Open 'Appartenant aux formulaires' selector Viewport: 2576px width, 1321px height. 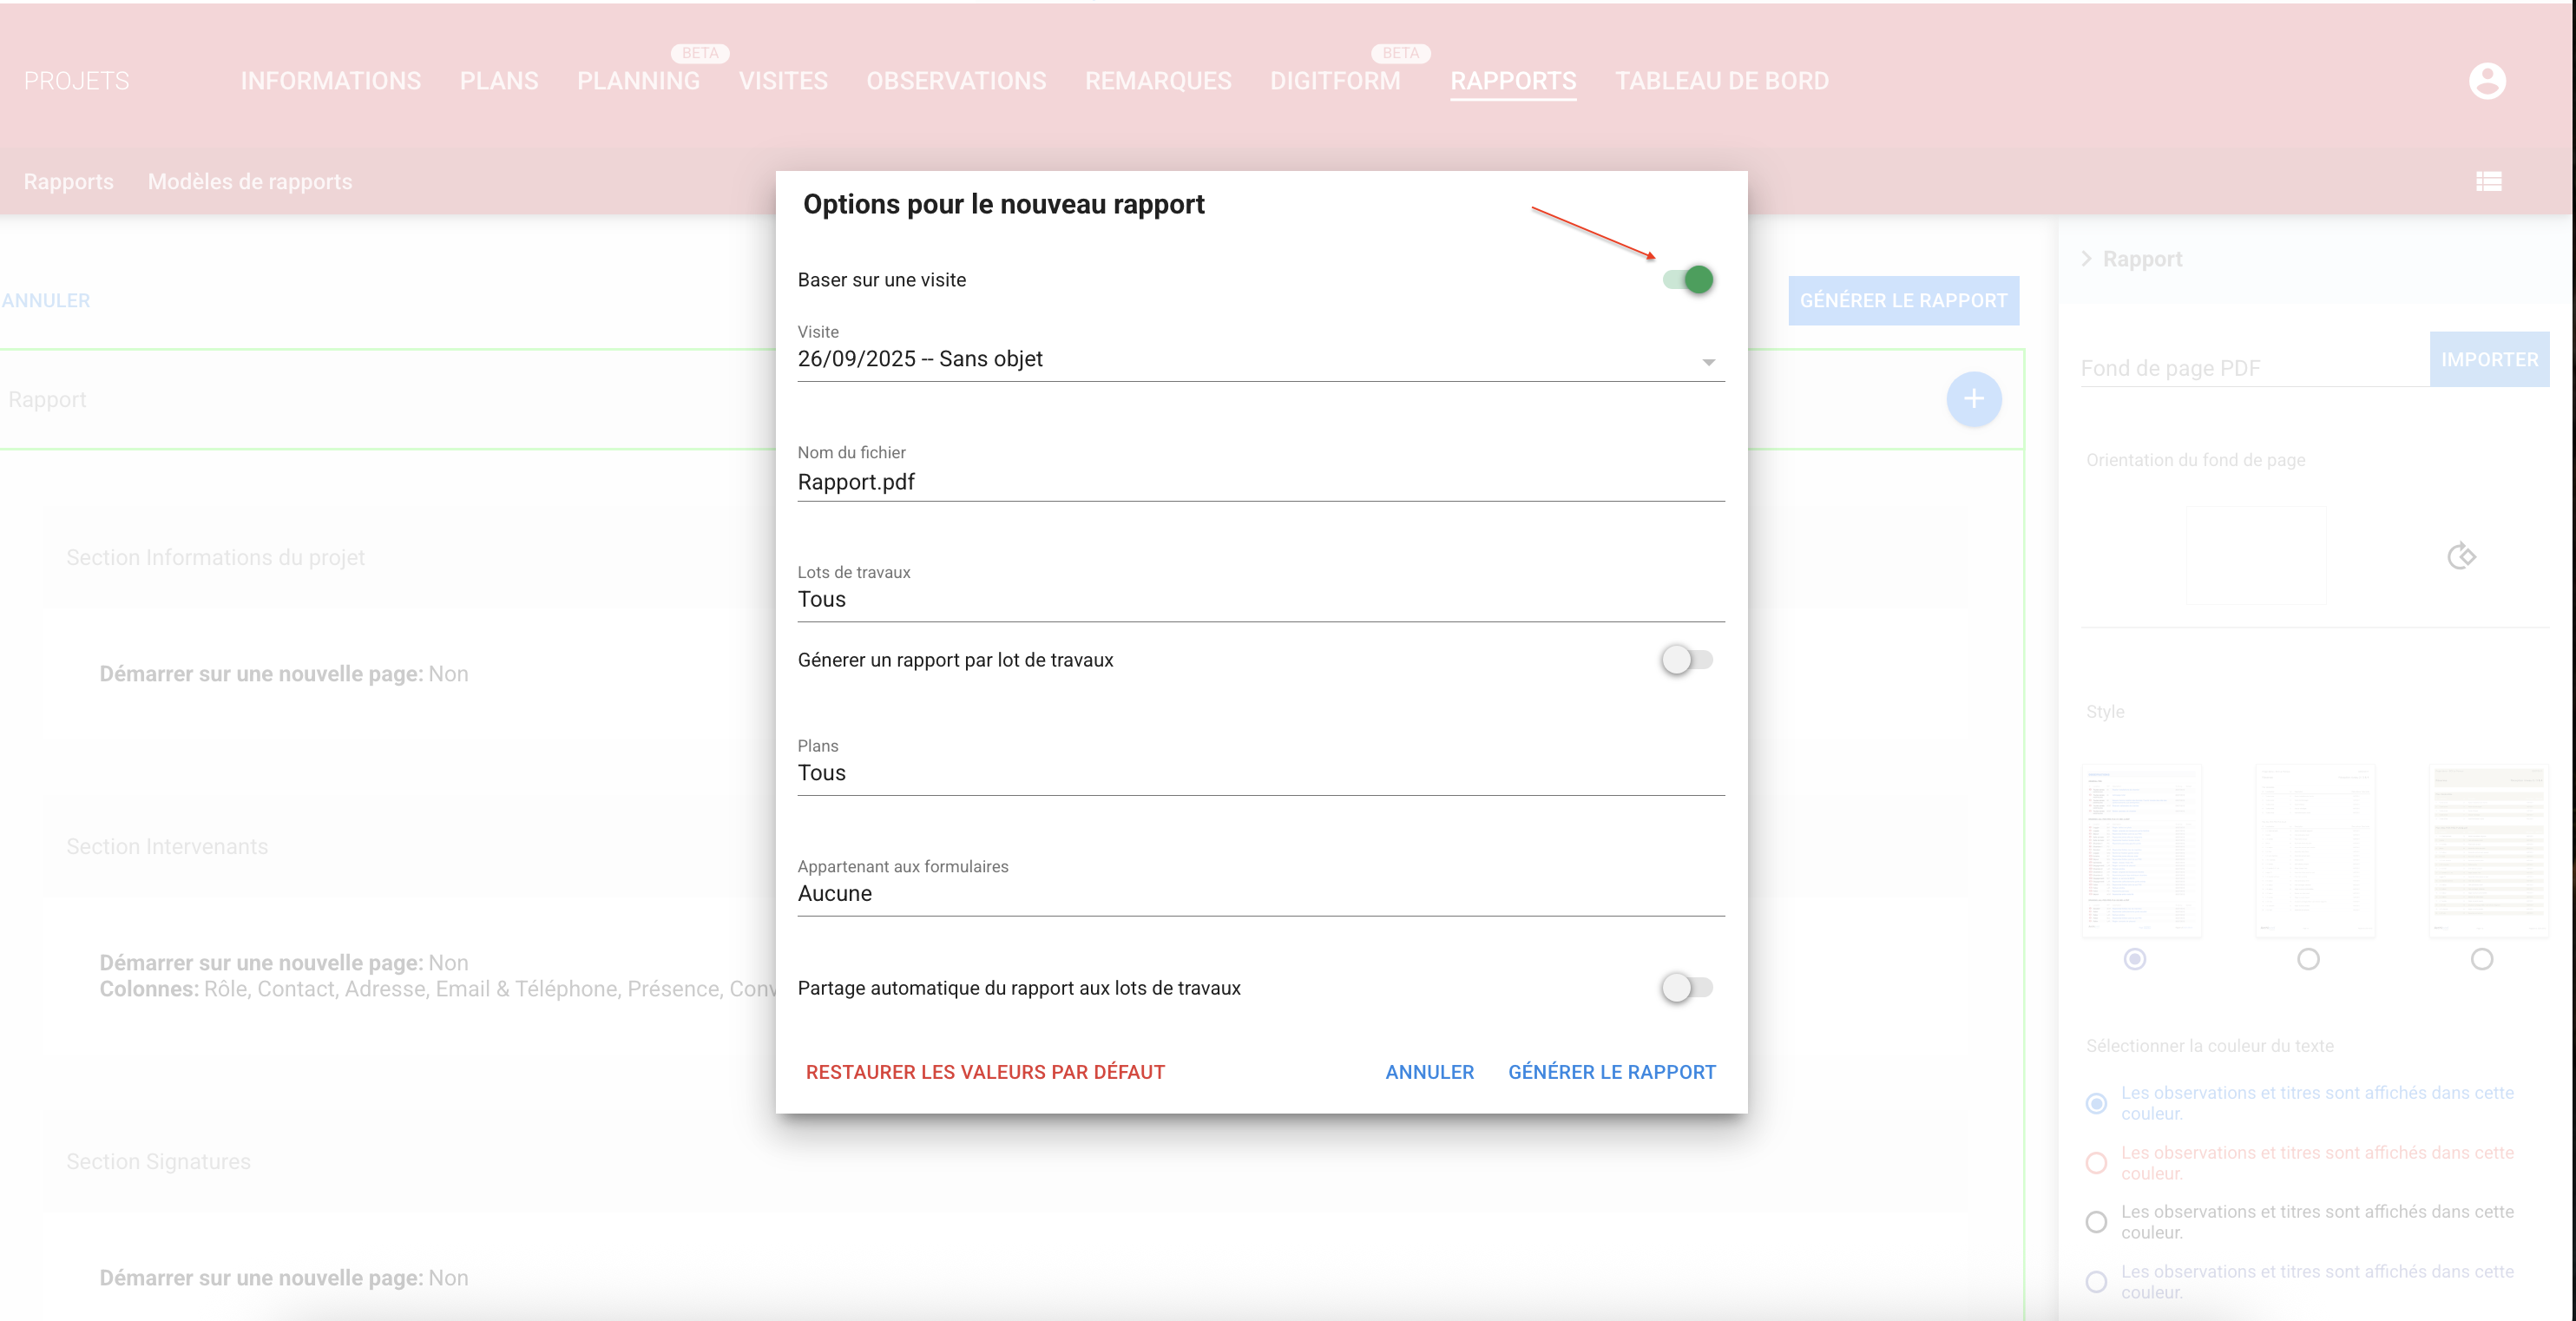tap(1260, 894)
